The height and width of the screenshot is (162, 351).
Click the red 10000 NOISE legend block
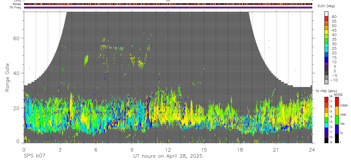coord(337,102)
